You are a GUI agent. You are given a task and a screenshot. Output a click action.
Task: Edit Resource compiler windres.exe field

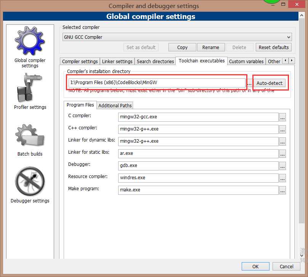(x=198, y=178)
